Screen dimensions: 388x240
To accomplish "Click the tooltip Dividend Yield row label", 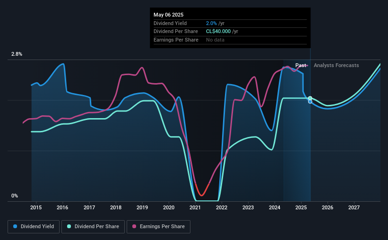I will click(170, 23).
